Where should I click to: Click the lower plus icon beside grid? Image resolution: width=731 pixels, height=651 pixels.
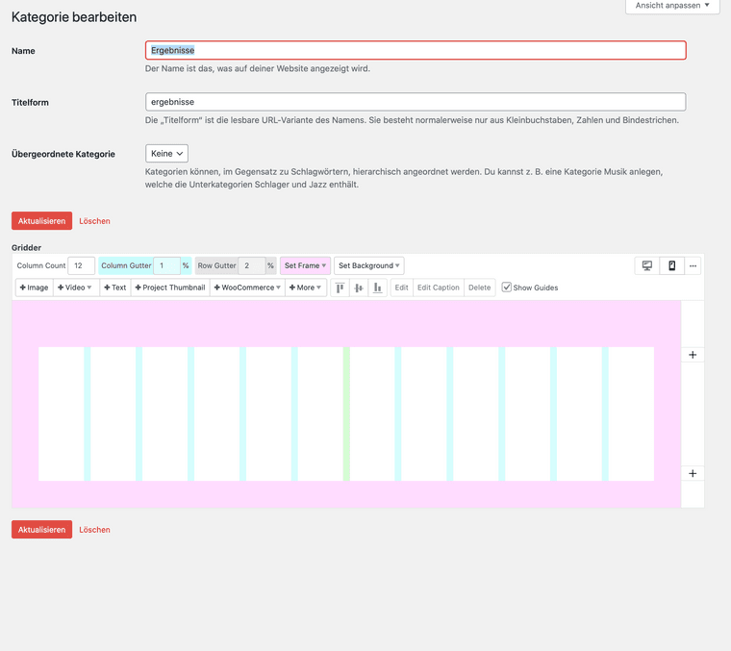[x=693, y=473]
